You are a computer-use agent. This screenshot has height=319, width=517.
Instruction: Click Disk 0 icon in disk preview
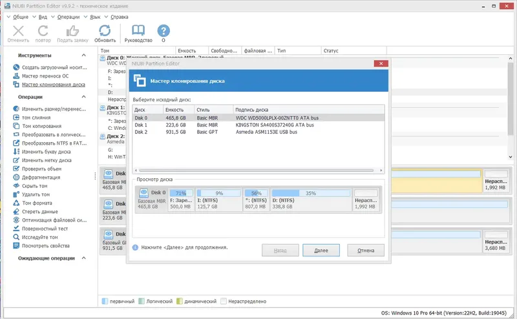click(143, 192)
